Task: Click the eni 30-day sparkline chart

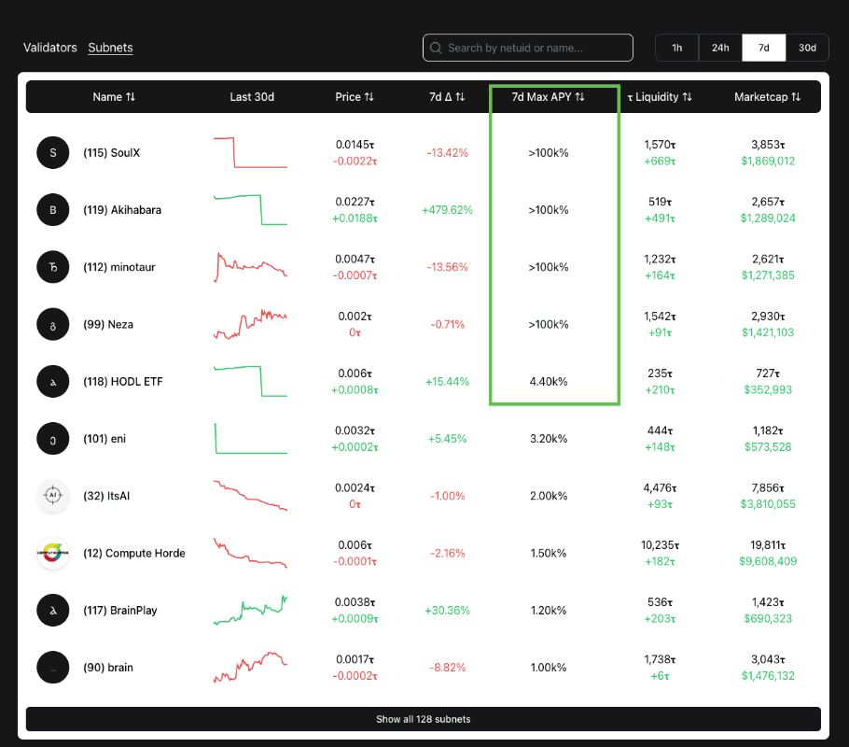Action: point(251,439)
